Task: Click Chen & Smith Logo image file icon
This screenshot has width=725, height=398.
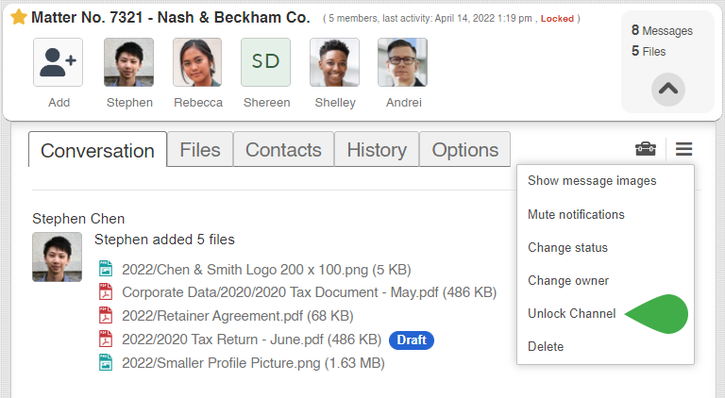Action: point(106,269)
